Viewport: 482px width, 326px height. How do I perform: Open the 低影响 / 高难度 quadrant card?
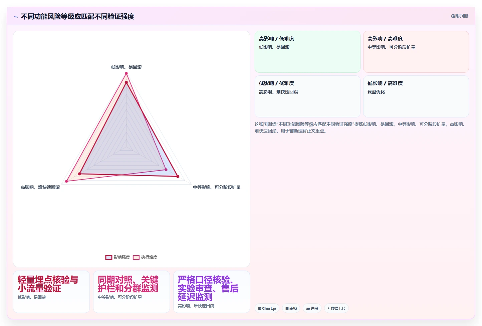pyautogui.click(x=416, y=96)
